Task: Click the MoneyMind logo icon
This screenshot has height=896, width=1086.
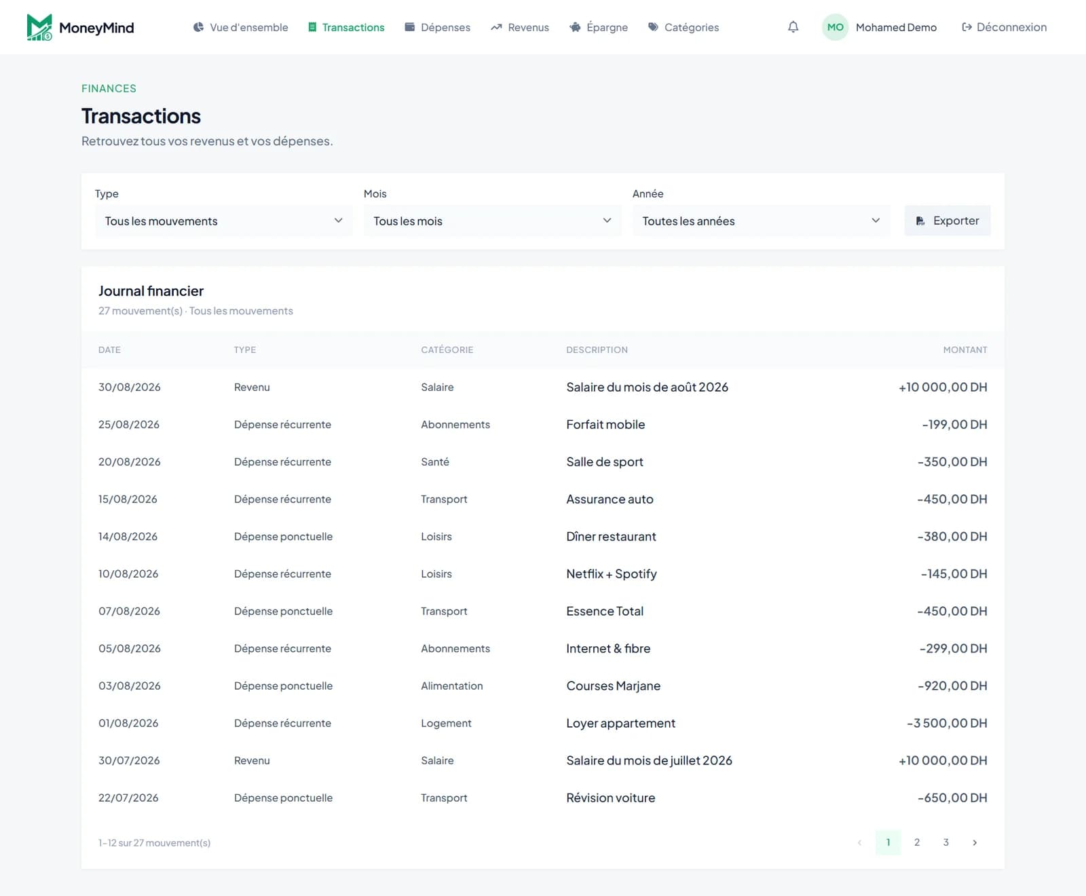Action: [39, 27]
